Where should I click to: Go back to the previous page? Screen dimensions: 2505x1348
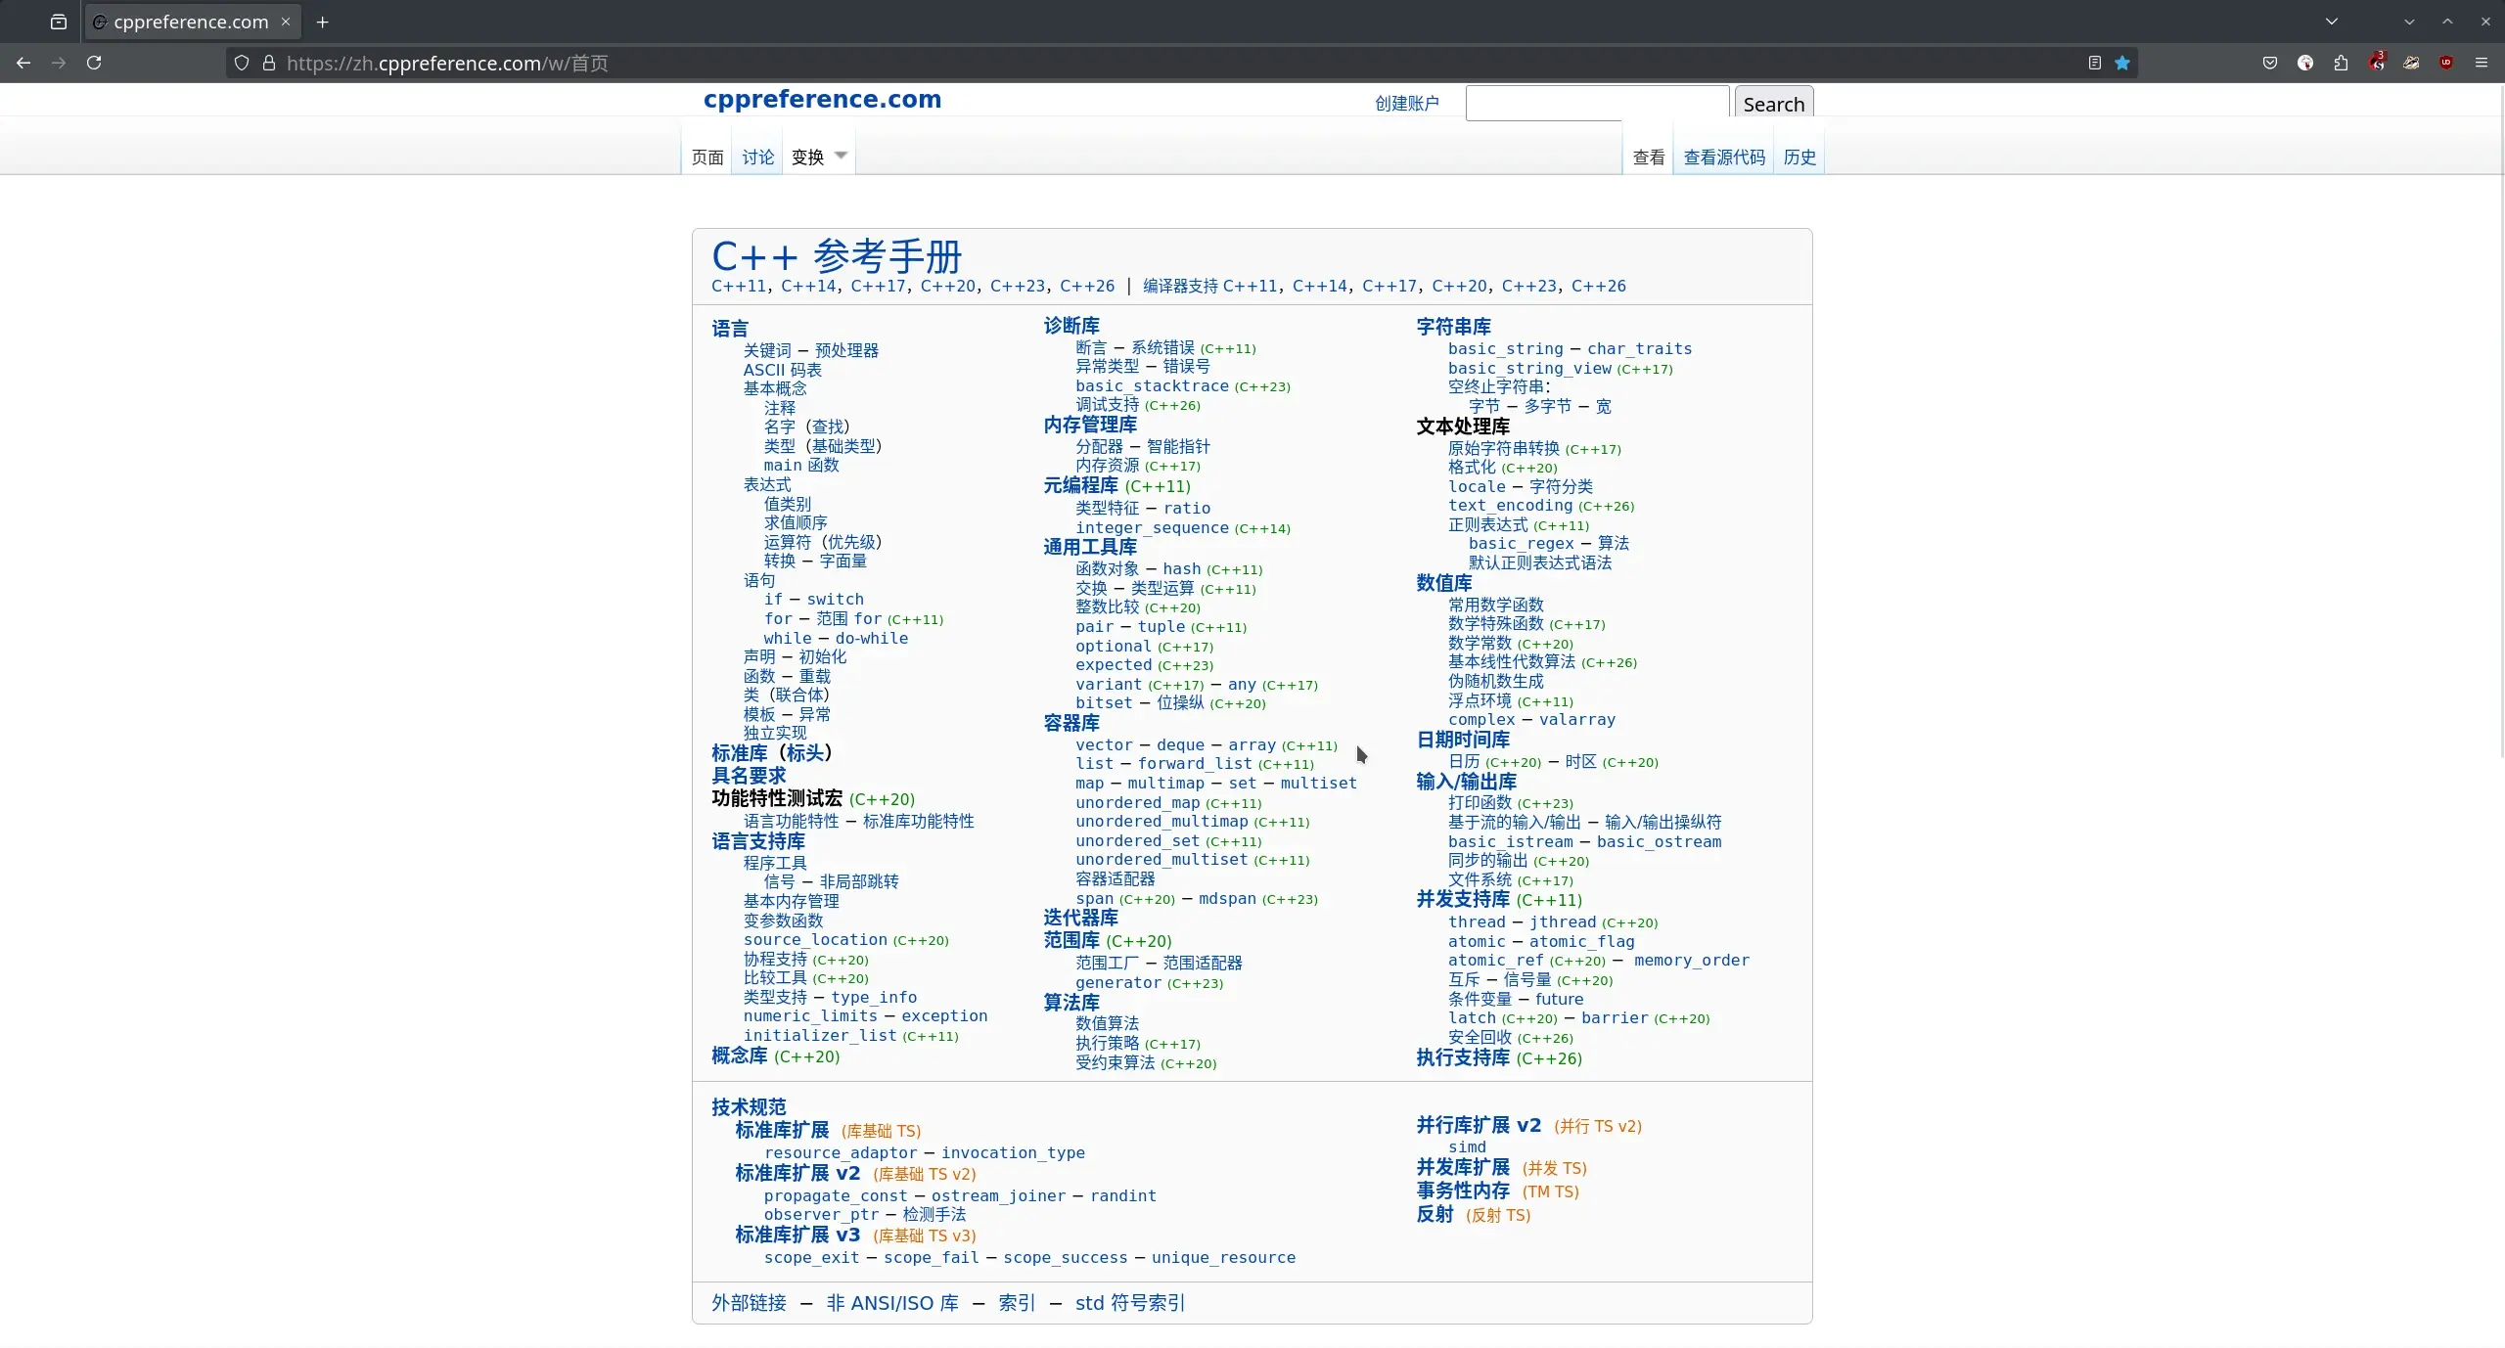click(x=23, y=63)
